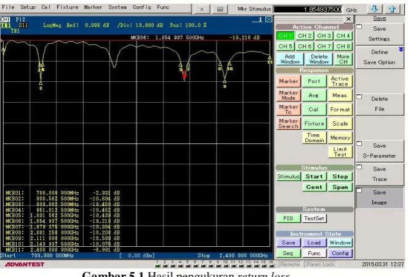Click the Time Domain button
Viewport: 408px width, 277px height.
tap(314, 138)
